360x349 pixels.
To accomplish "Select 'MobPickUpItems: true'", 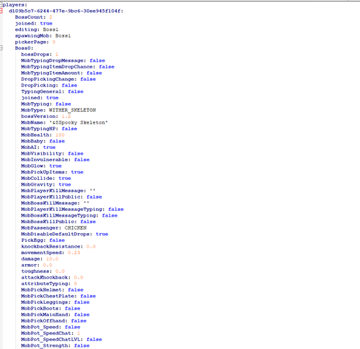I will (x=52, y=172).
